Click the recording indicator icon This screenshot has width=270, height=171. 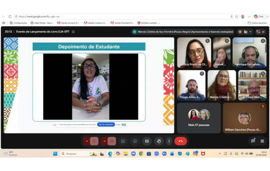coord(240,32)
